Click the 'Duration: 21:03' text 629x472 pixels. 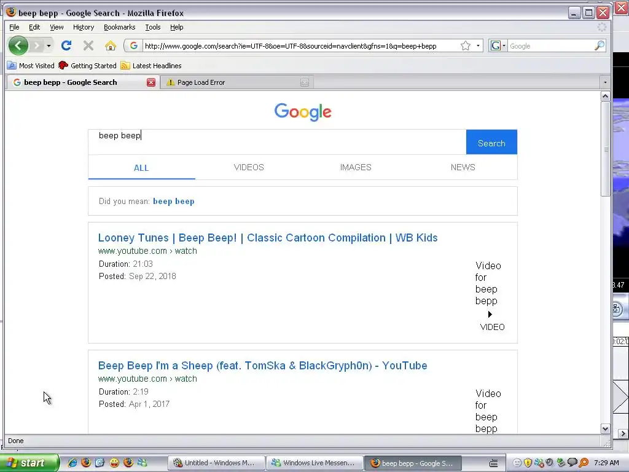point(126,264)
